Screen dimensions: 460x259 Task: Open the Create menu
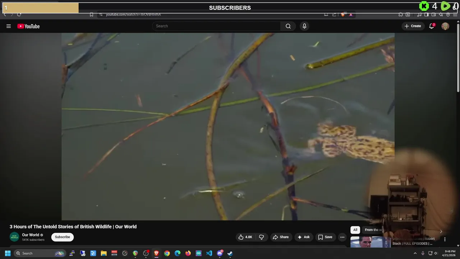413,26
